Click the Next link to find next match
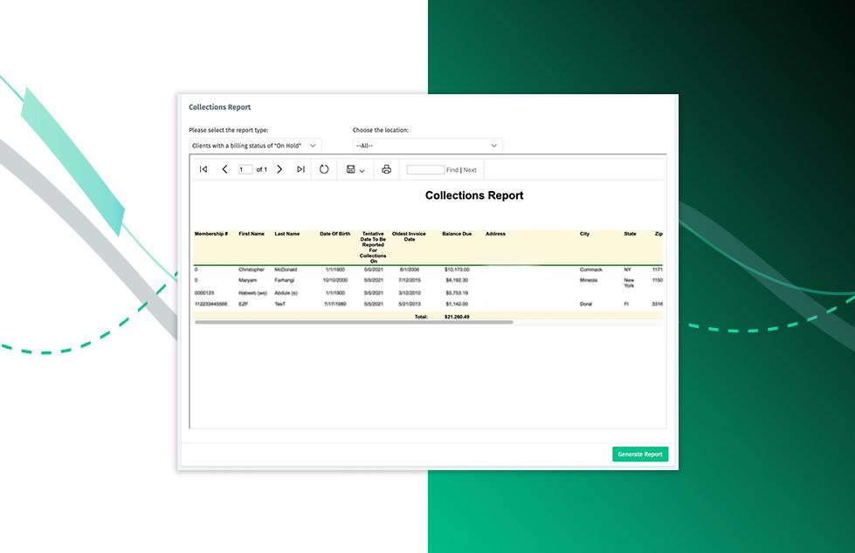 [469, 169]
